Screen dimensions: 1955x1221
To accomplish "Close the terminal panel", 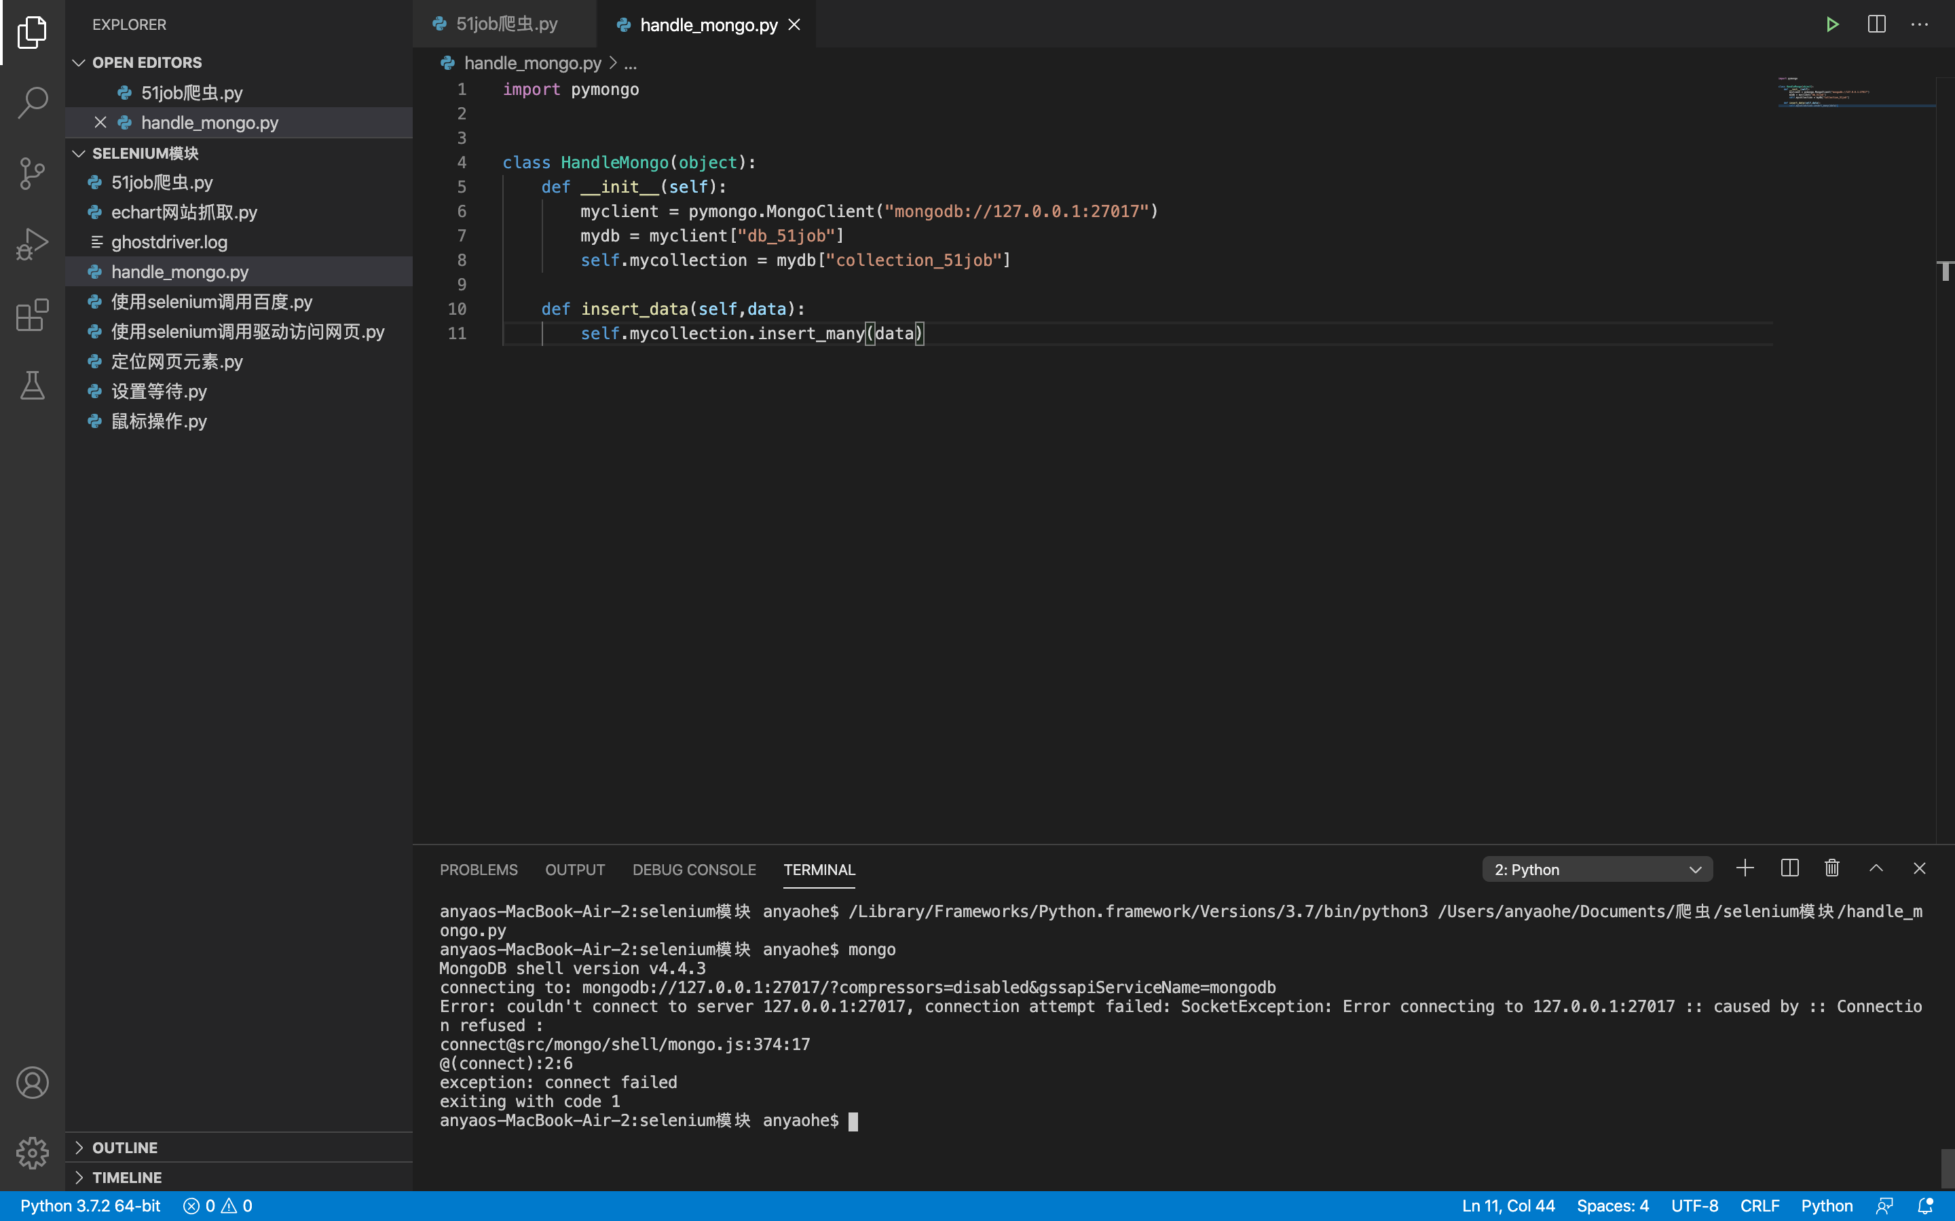I will click(1920, 868).
